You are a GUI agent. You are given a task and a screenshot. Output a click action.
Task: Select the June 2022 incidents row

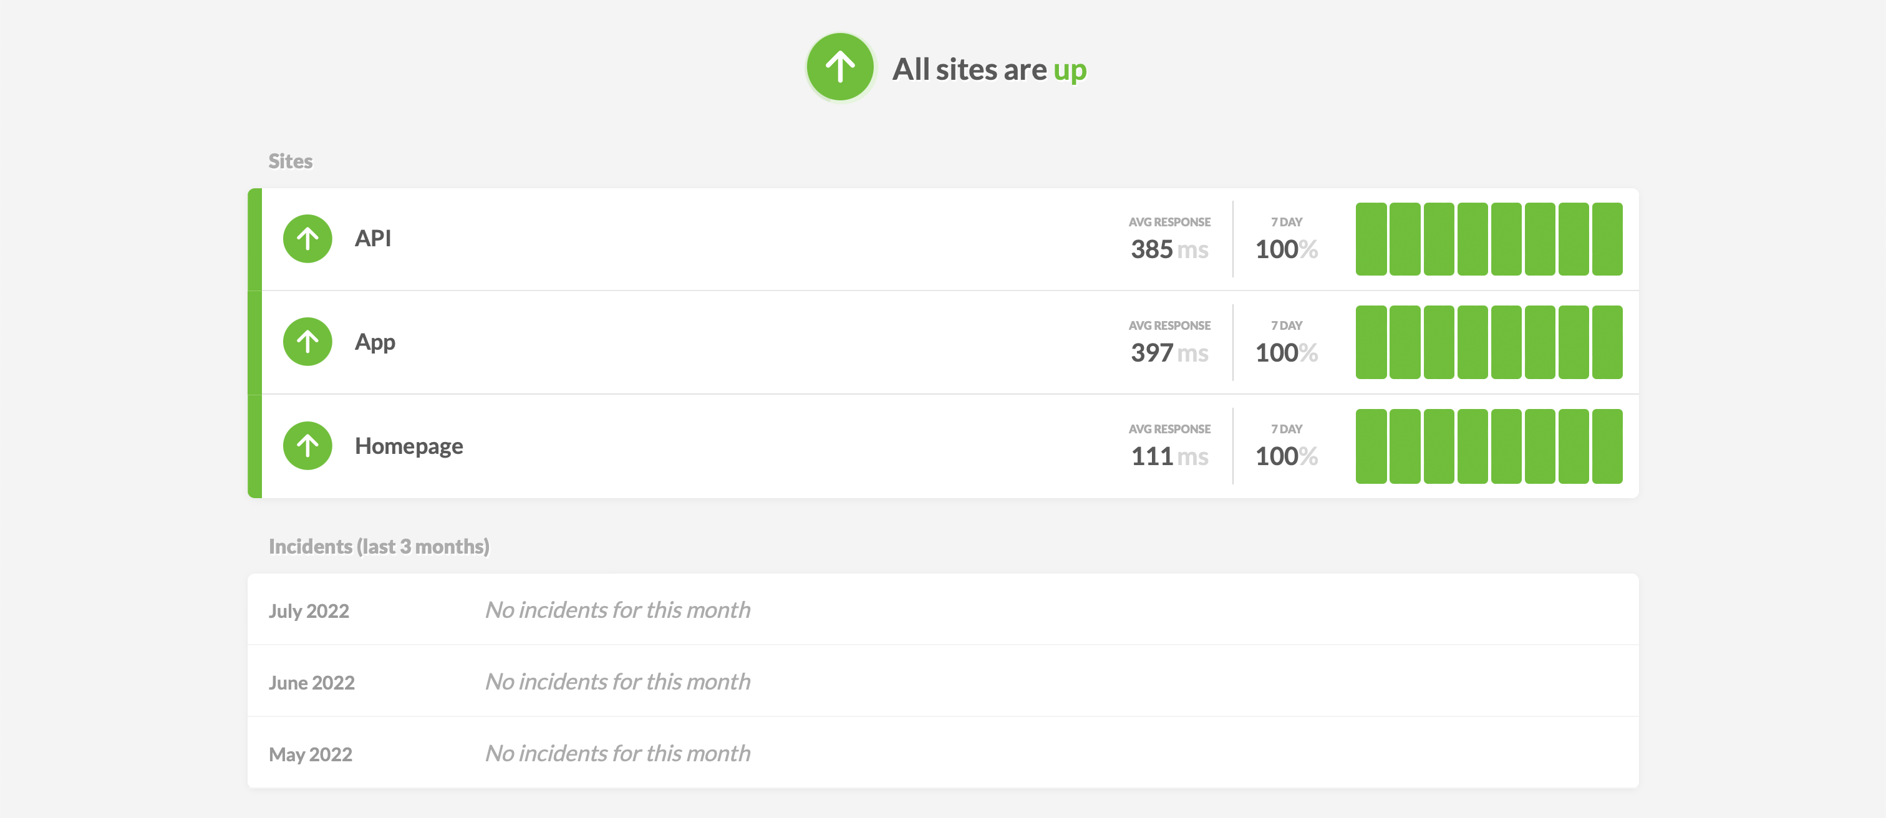click(x=942, y=681)
